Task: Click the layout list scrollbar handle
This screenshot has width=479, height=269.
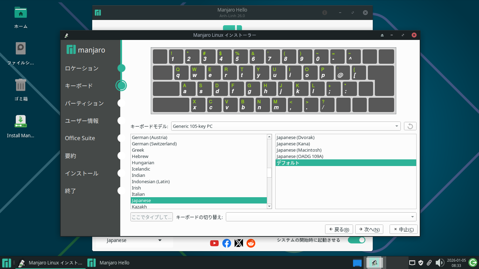Action: pyautogui.click(x=269, y=173)
